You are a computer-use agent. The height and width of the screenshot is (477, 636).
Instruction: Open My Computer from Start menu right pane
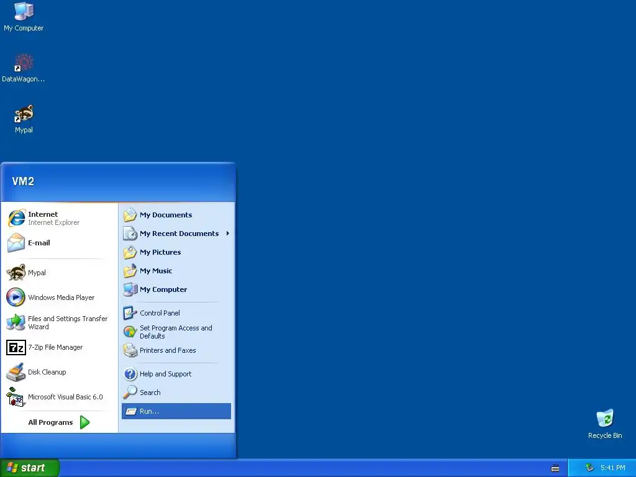coord(176,289)
